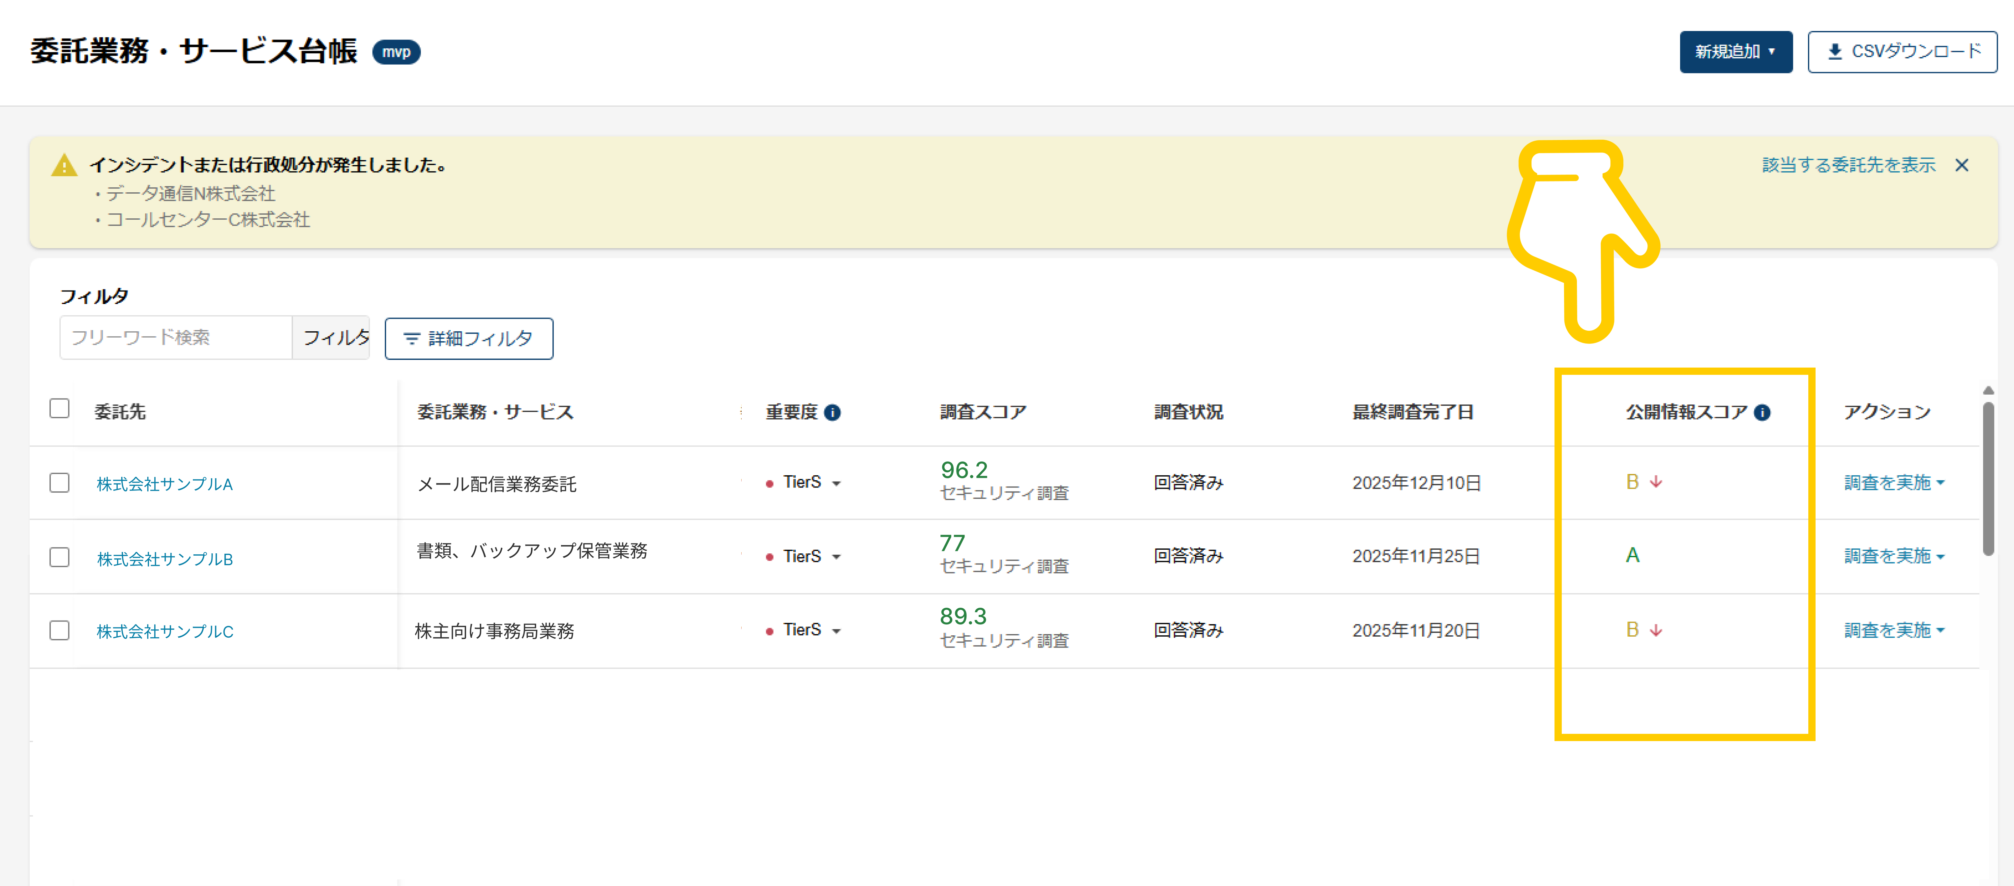Screen dimensions: 2014x886
Task: Click the warning triangle icon in the alert
Action: point(64,166)
